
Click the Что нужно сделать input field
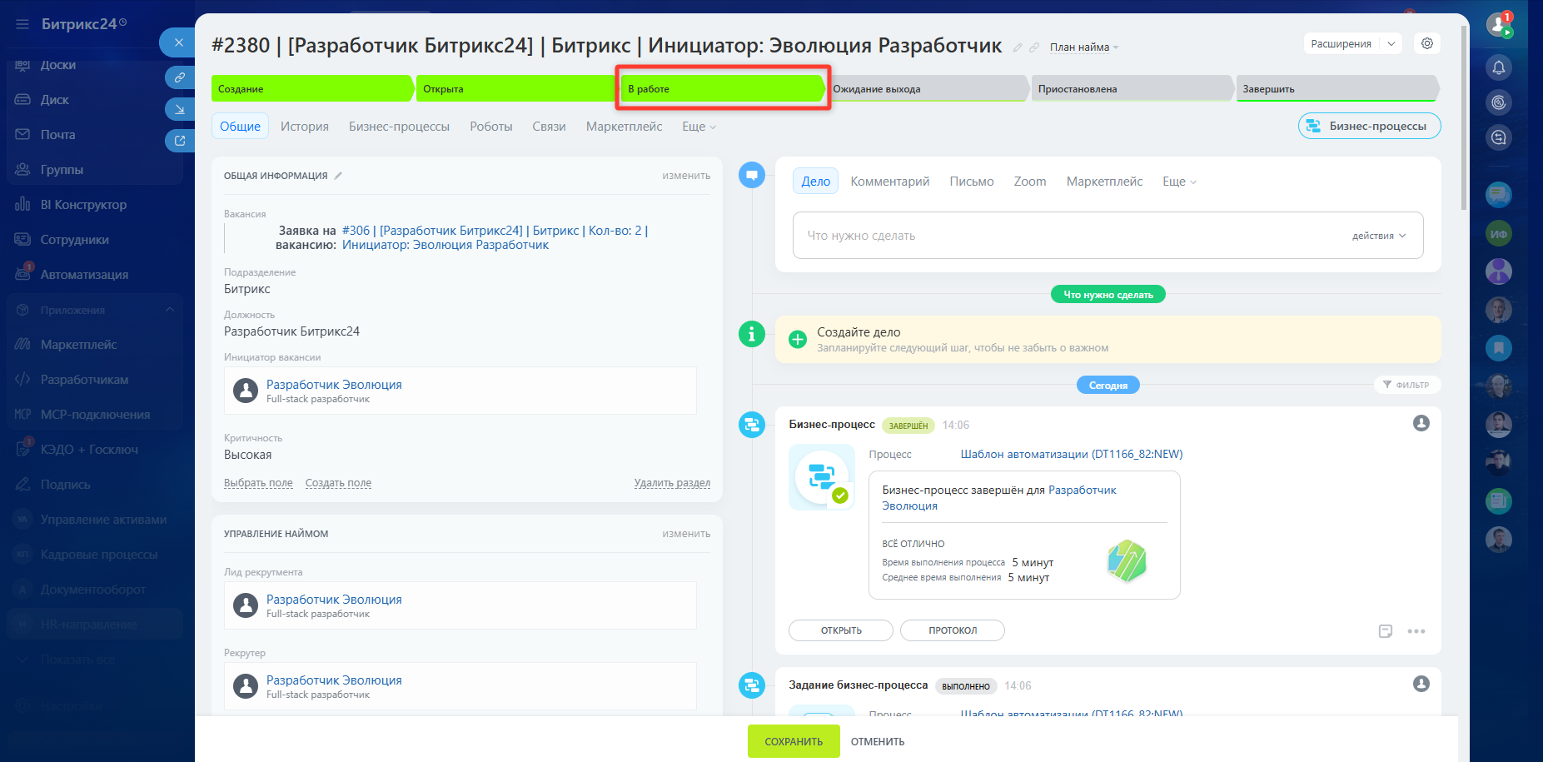1108,236
